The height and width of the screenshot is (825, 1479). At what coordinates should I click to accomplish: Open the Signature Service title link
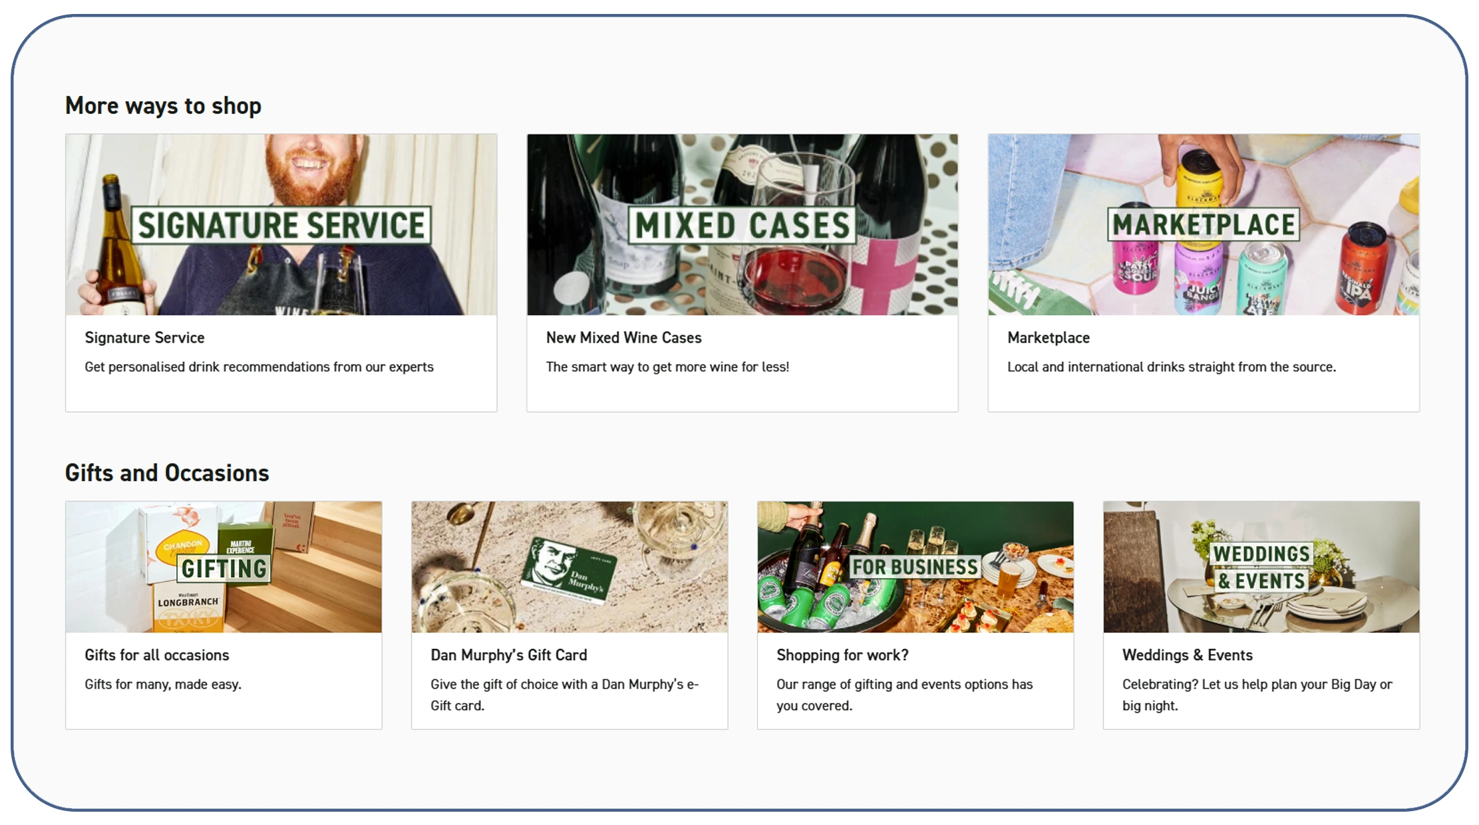click(x=144, y=338)
